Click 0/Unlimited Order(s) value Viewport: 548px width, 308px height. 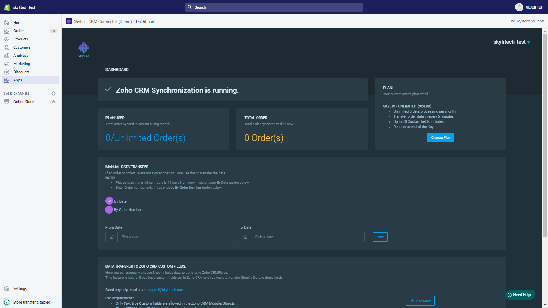[x=146, y=138]
